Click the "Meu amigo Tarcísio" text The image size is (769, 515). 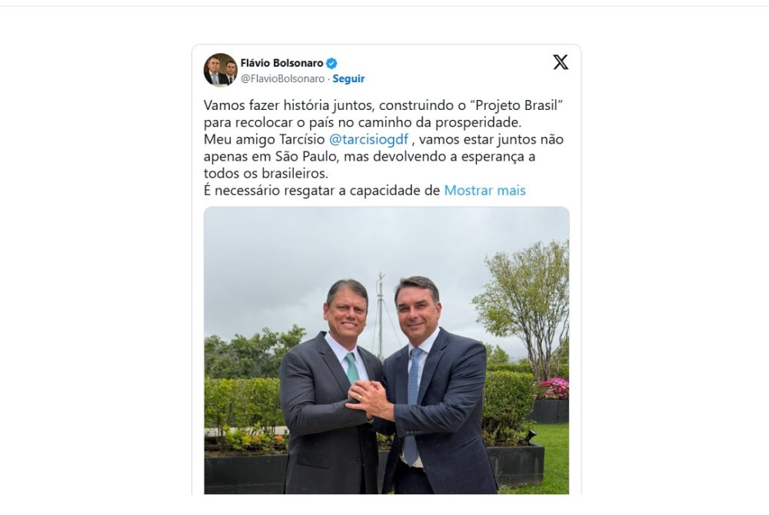pos(265,139)
